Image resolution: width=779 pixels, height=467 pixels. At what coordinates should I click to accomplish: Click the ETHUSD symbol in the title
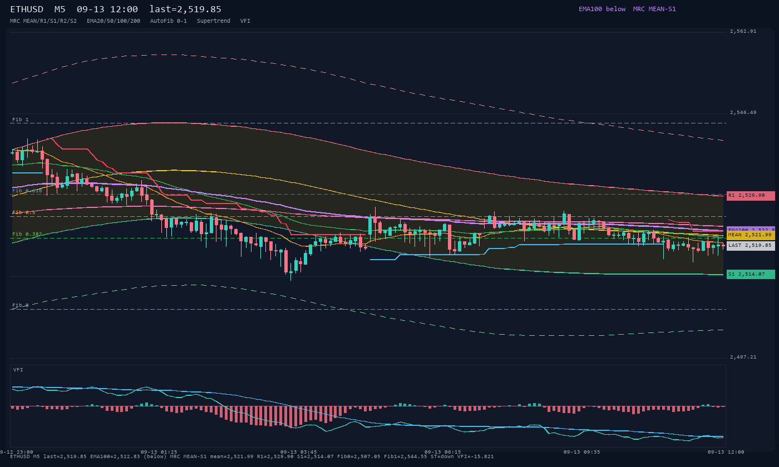click(27, 9)
